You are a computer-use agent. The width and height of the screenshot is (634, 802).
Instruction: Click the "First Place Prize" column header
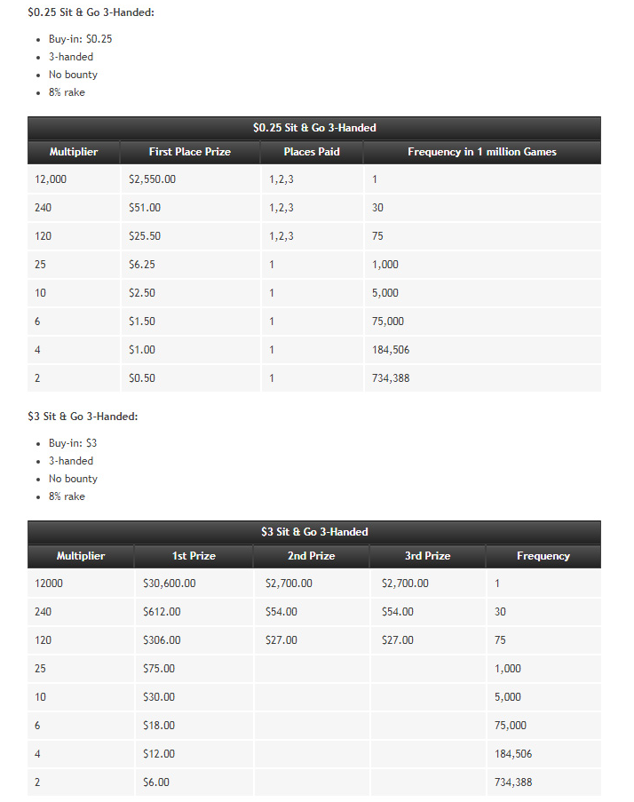pos(189,152)
